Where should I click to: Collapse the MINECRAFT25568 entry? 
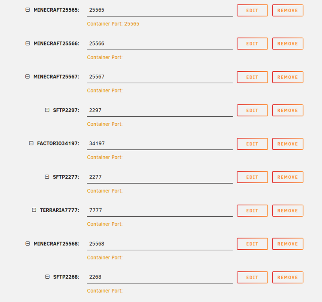[28, 244]
